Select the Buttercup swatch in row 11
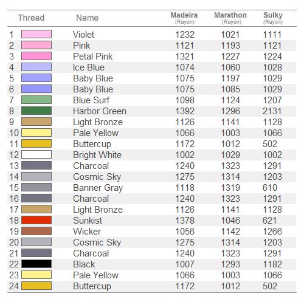The image size is (304, 299). 36,143
